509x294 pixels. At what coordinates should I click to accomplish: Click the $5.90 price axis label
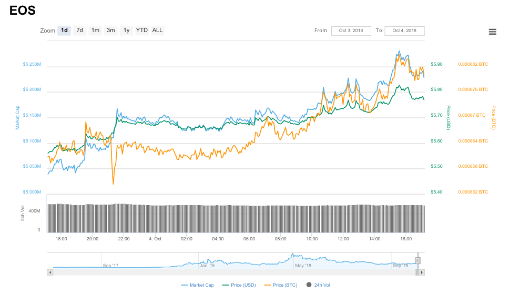tap(436, 64)
